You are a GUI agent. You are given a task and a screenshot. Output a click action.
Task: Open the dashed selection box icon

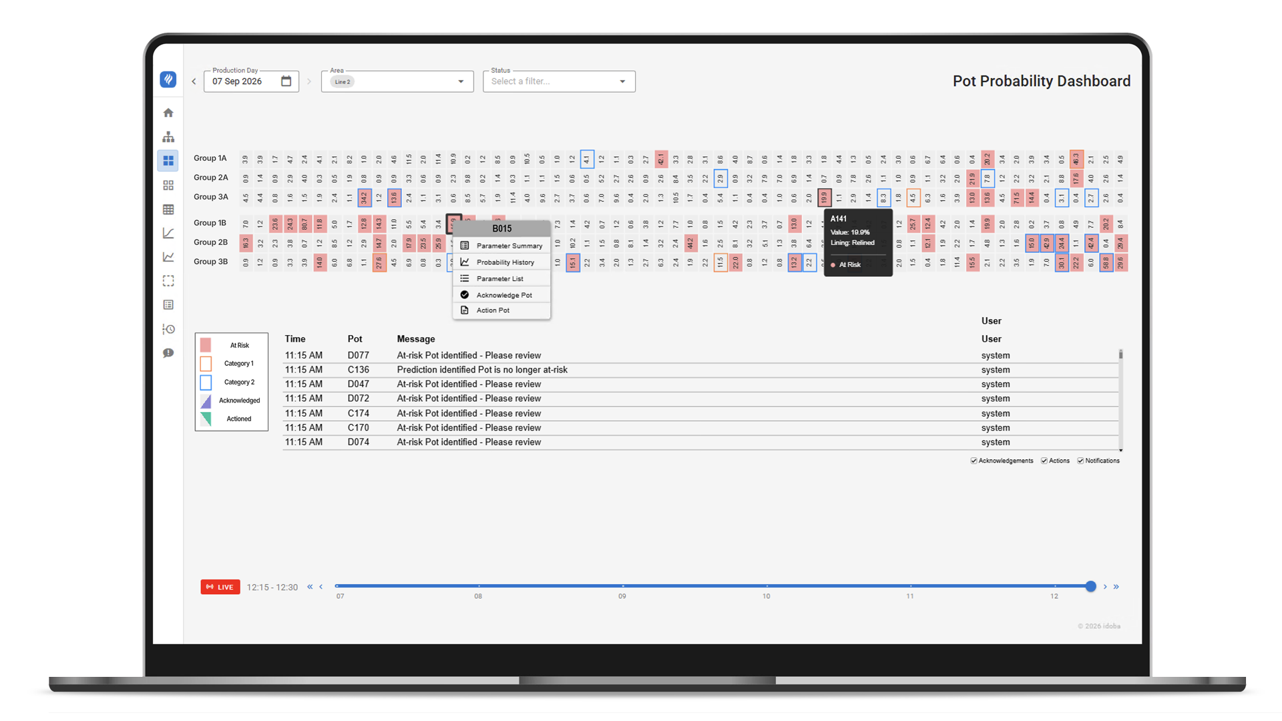pos(168,281)
